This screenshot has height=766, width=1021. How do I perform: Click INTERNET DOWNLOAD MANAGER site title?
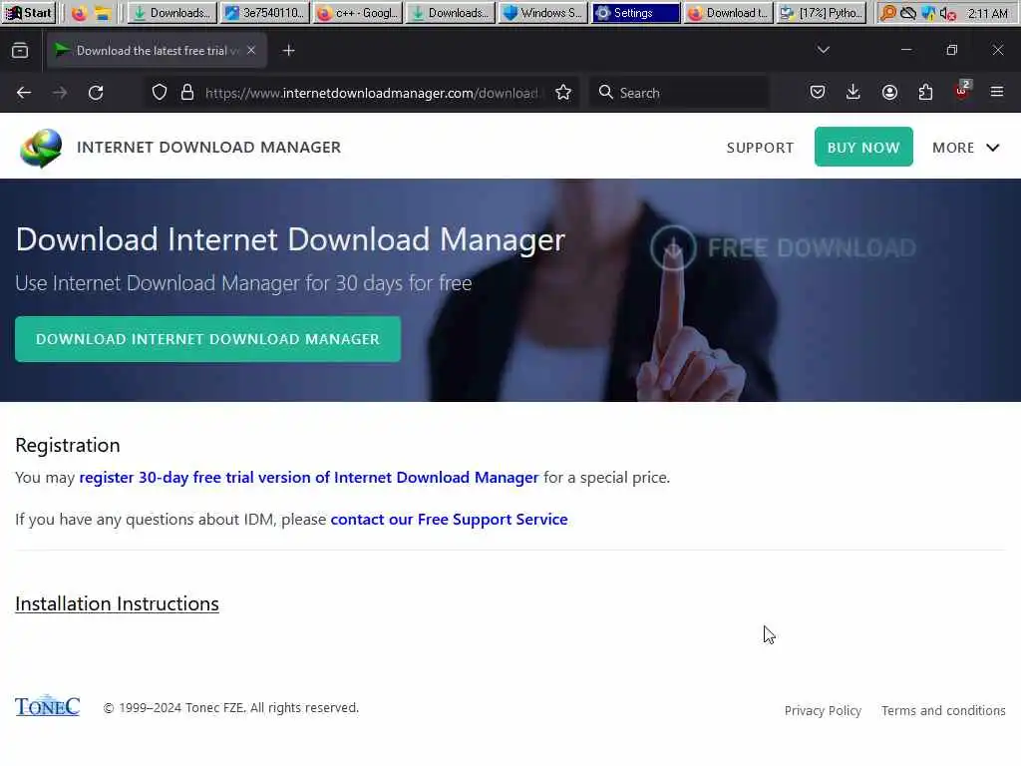pos(208,148)
